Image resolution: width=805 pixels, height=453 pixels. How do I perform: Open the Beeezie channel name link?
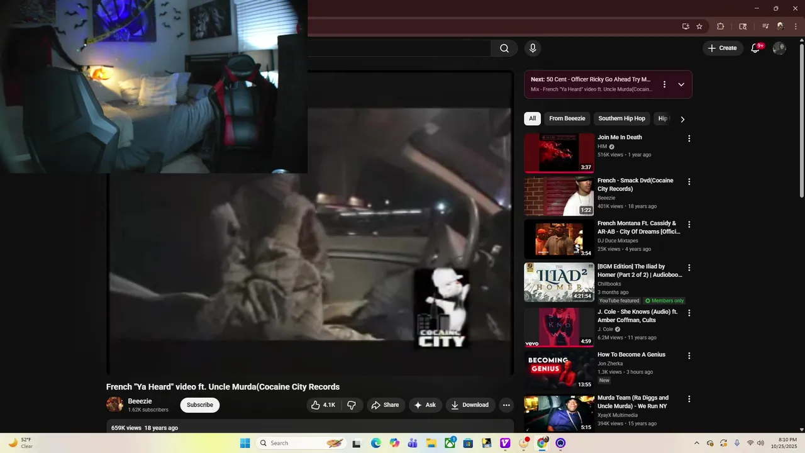140,401
